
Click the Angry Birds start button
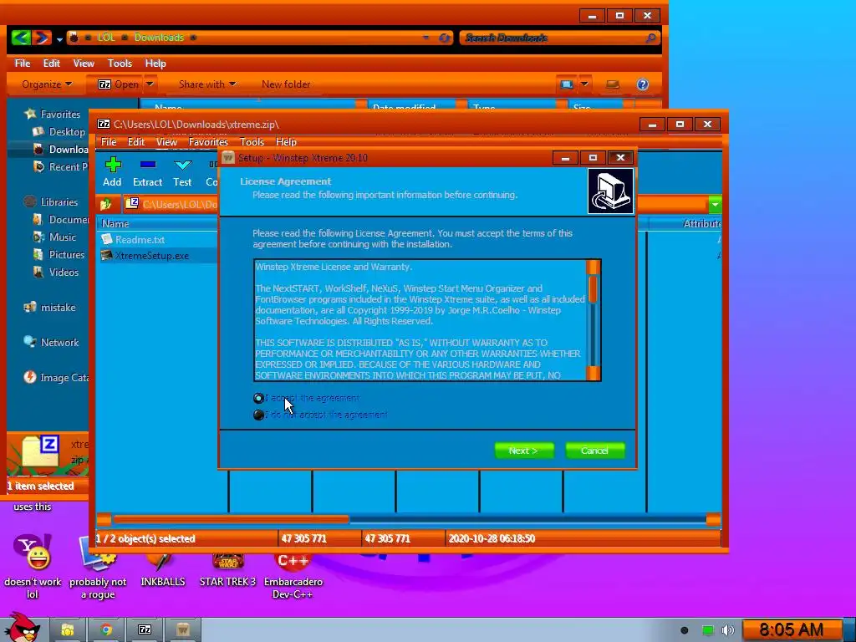point(22,628)
